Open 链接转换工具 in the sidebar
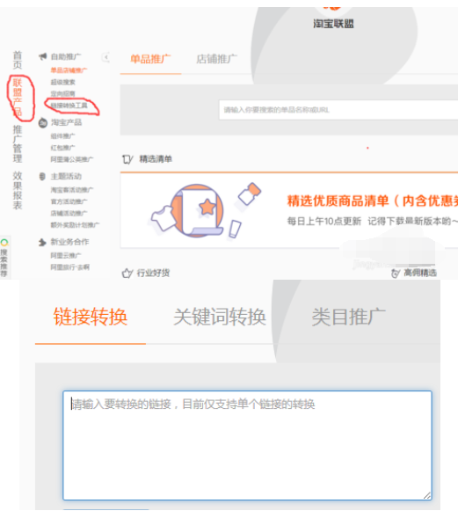 tap(69, 106)
